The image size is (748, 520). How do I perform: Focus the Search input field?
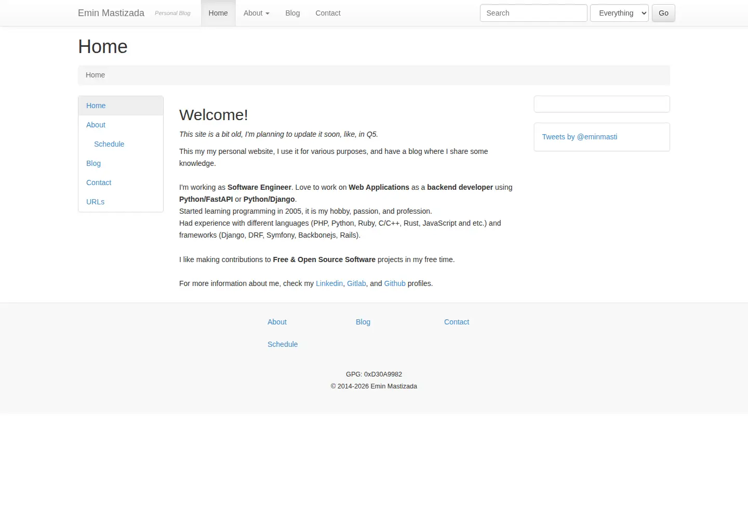coord(533,13)
